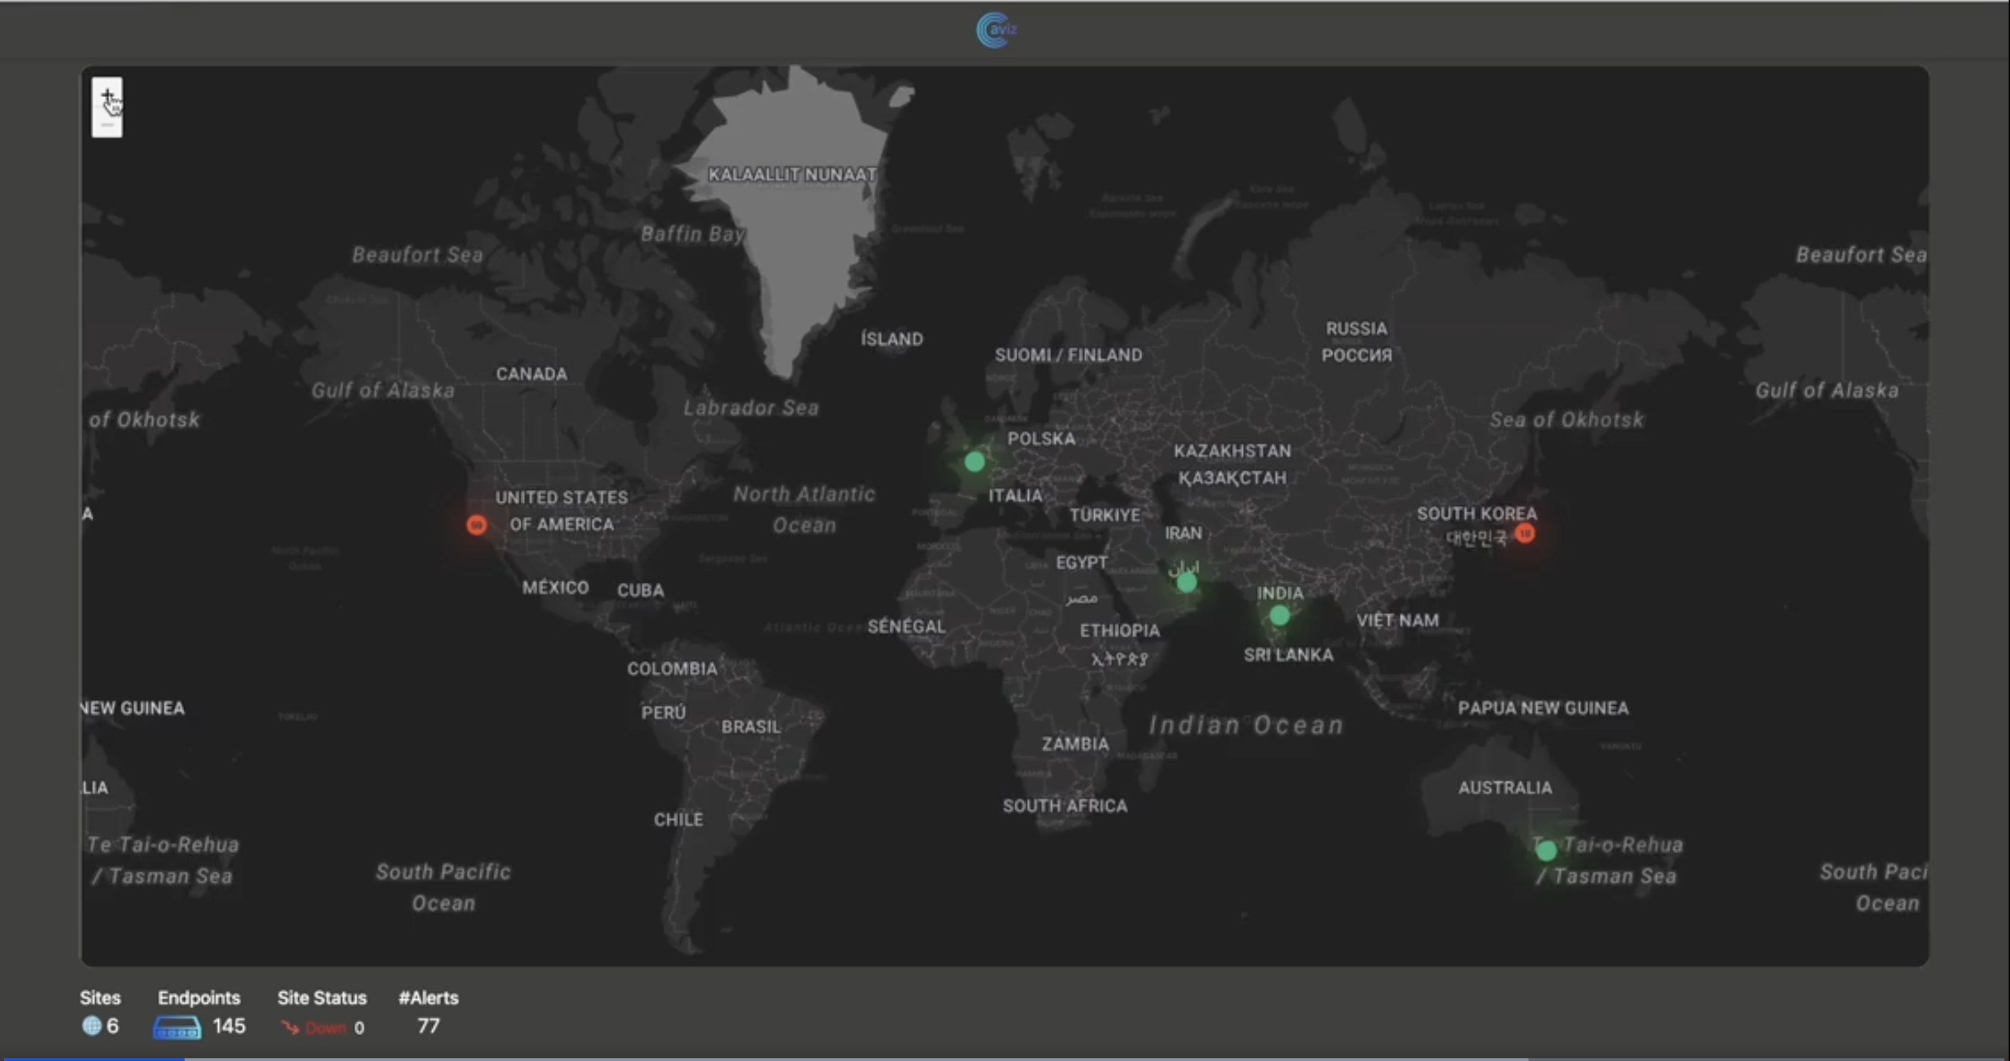This screenshot has width=2010, height=1061.
Task: Click the Site Status header label
Action: point(321,998)
